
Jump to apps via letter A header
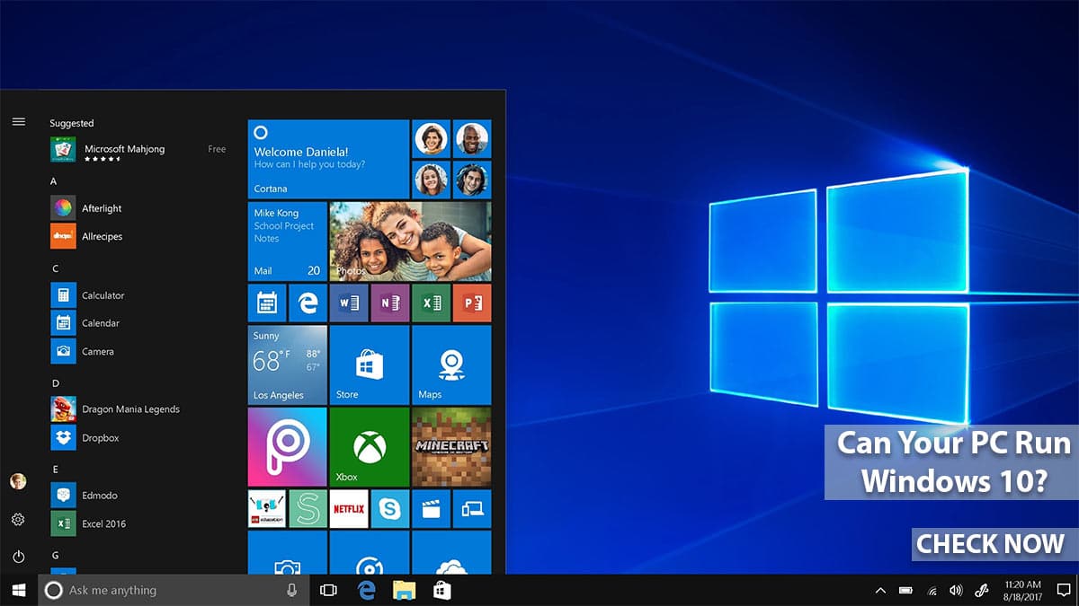click(54, 180)
